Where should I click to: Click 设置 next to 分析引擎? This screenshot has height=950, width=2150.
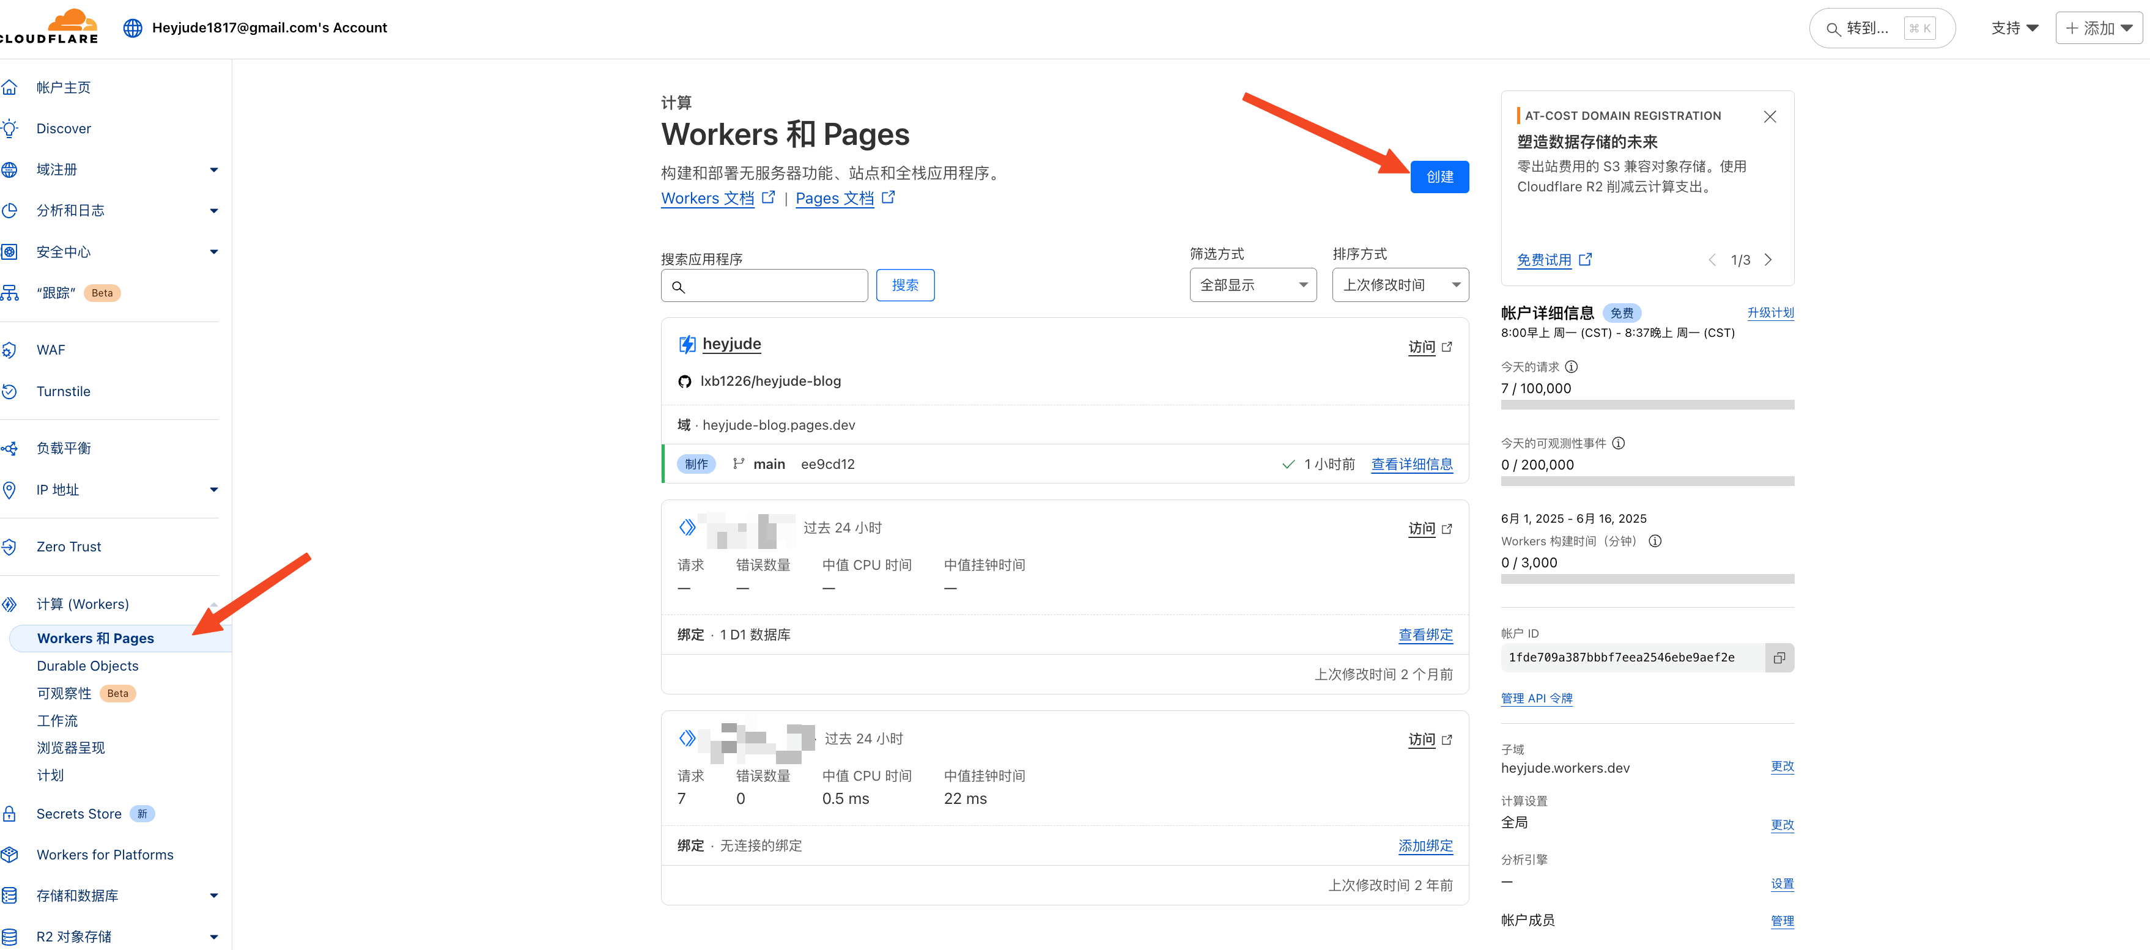[1782, 884]
